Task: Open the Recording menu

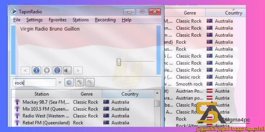Action: 105,20
